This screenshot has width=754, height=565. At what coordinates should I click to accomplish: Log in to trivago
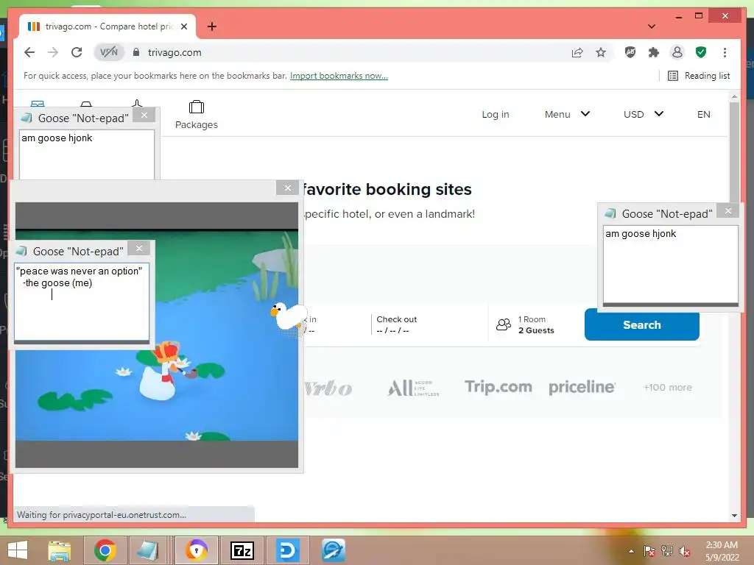click(496, 114)
